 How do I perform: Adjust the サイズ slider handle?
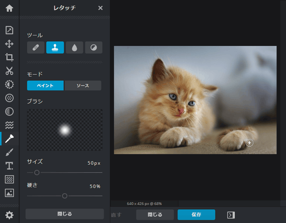(37, 172)
